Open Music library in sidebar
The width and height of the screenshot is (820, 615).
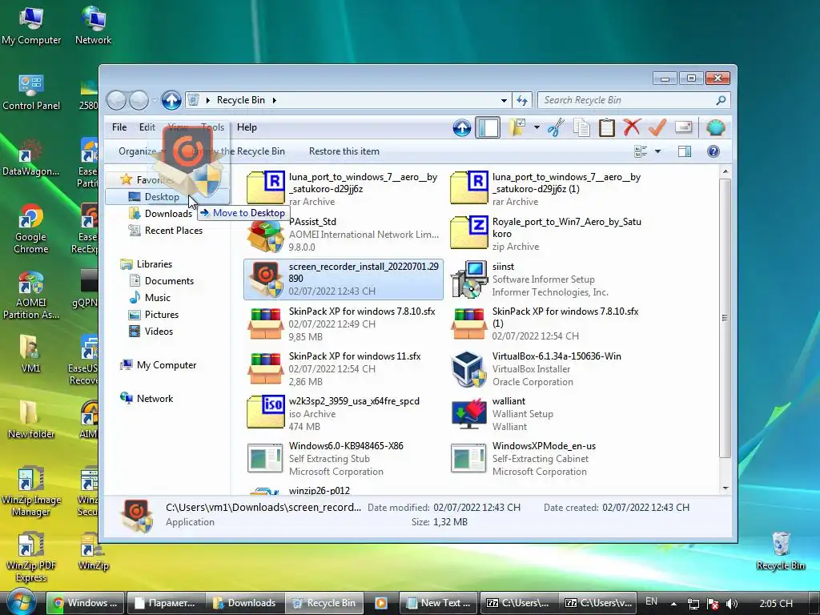(x=158, y=298)
